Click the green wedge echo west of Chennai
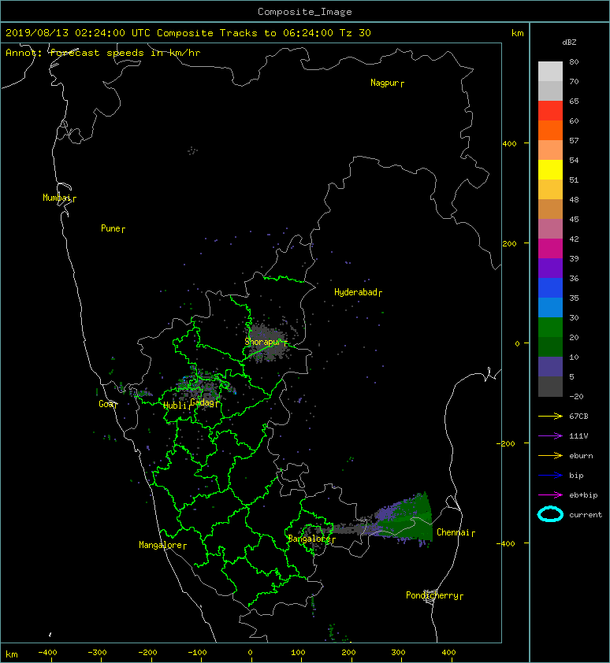Screen dimensions: 610x663 click(x=408, y=520)
